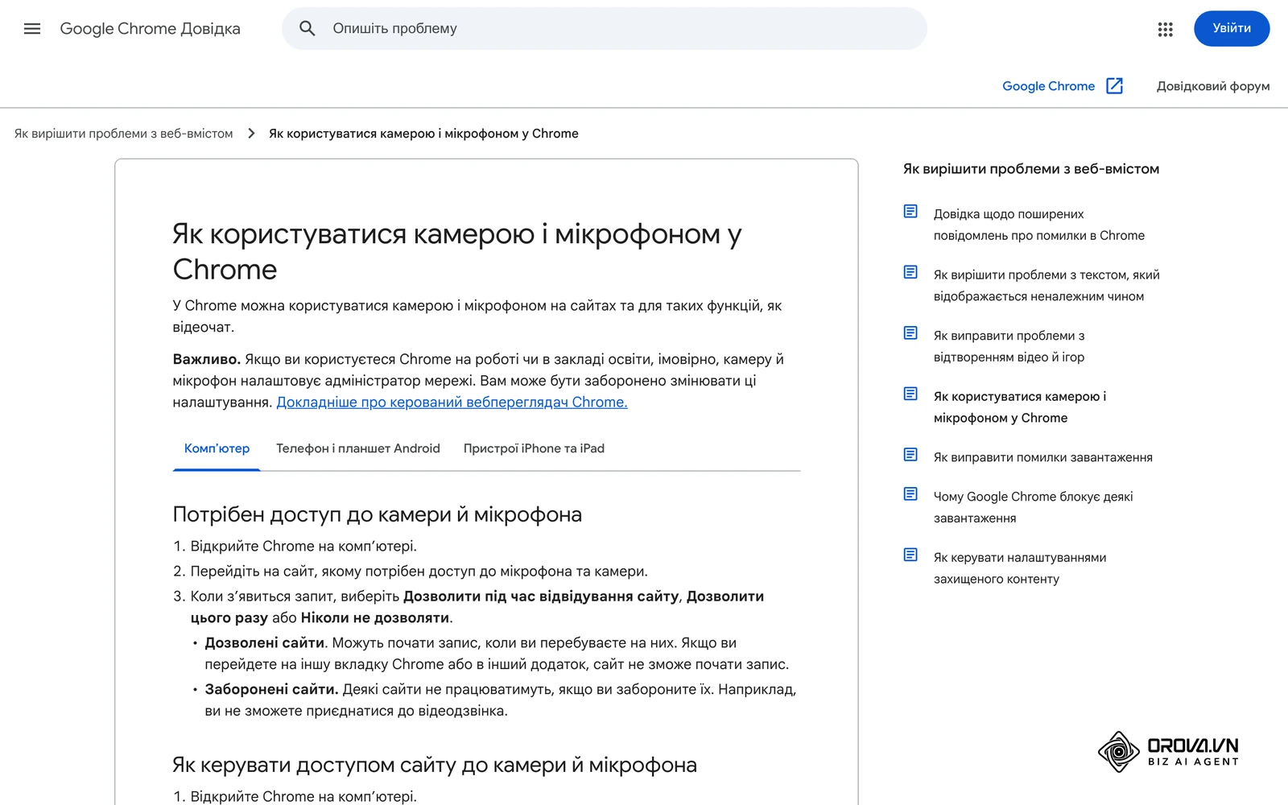Open the hamburger main menu
1288x805 pixels.
[32, 29]
